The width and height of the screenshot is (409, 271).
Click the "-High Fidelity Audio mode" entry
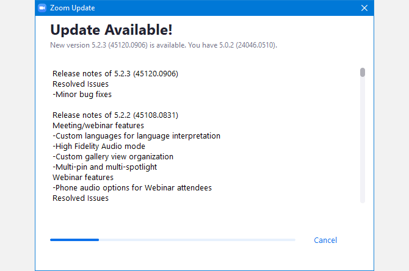(x=99, y=146)
